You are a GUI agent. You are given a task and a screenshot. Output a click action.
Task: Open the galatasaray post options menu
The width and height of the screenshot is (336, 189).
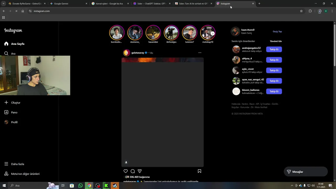[x=200, y=53]
